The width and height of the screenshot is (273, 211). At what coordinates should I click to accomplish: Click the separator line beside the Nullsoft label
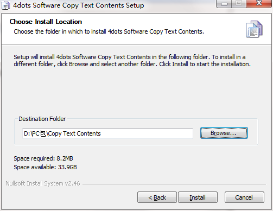(174, 184)
